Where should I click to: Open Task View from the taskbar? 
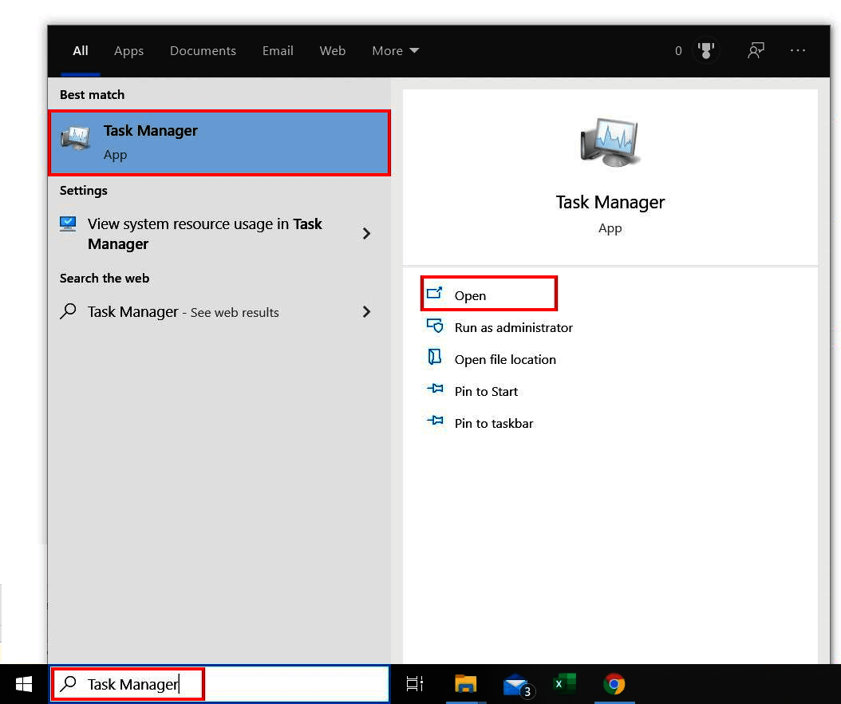(414, 684)
